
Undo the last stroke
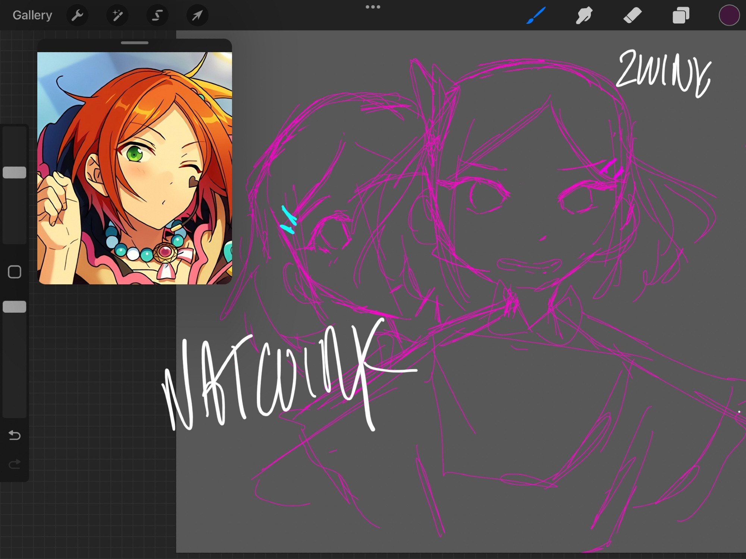15,435
